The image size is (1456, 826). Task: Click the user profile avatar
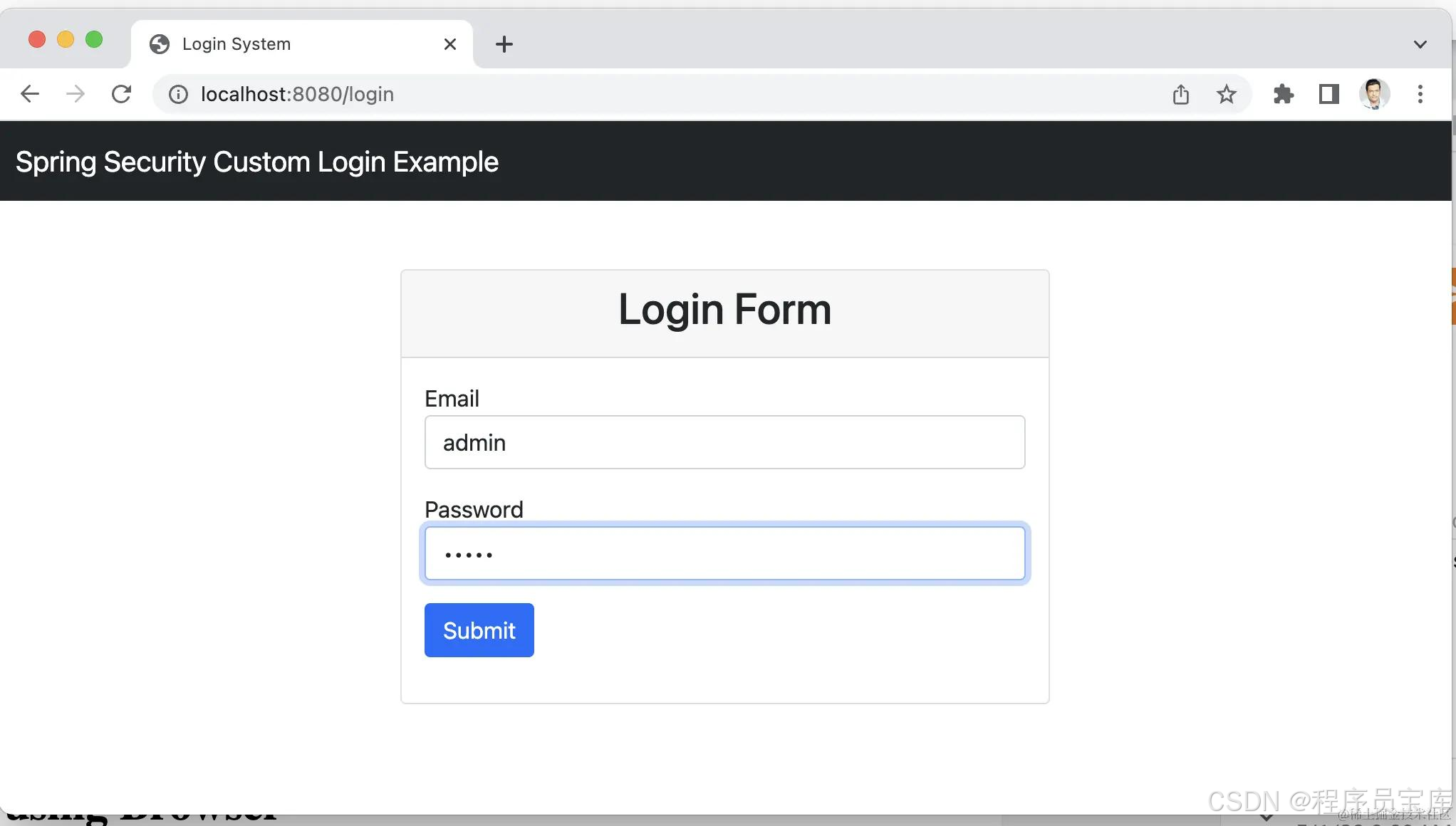pyautogui.click(x=1374, y=93)
